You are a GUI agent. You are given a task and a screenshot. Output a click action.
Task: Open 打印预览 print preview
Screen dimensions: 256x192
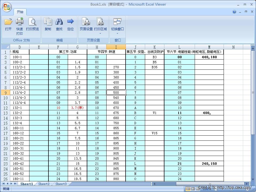tap(32, 25)
